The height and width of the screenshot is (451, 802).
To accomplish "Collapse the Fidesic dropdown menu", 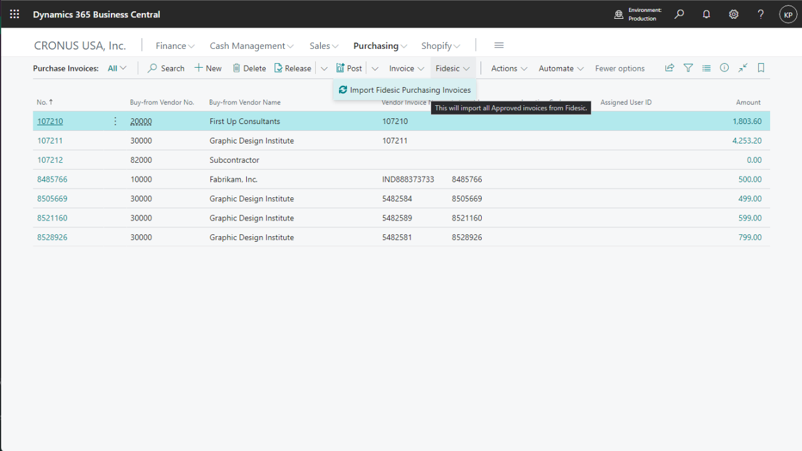I will click(452, 68).
